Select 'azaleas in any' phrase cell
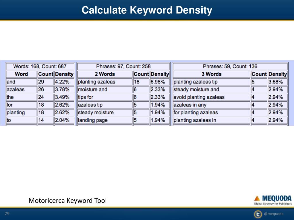The image size is (294, 220). point(212,105)
